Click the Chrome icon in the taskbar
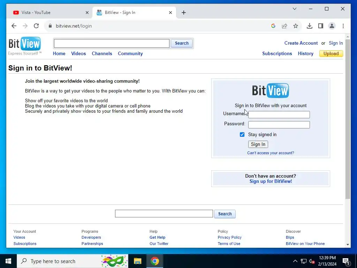Viewport: 357px width, 268px height. tap(154, 261)
